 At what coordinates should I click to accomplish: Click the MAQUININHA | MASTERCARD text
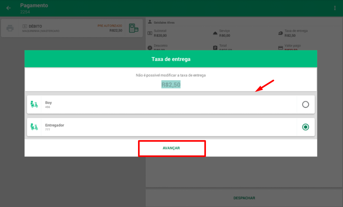(x=41, y=31)
